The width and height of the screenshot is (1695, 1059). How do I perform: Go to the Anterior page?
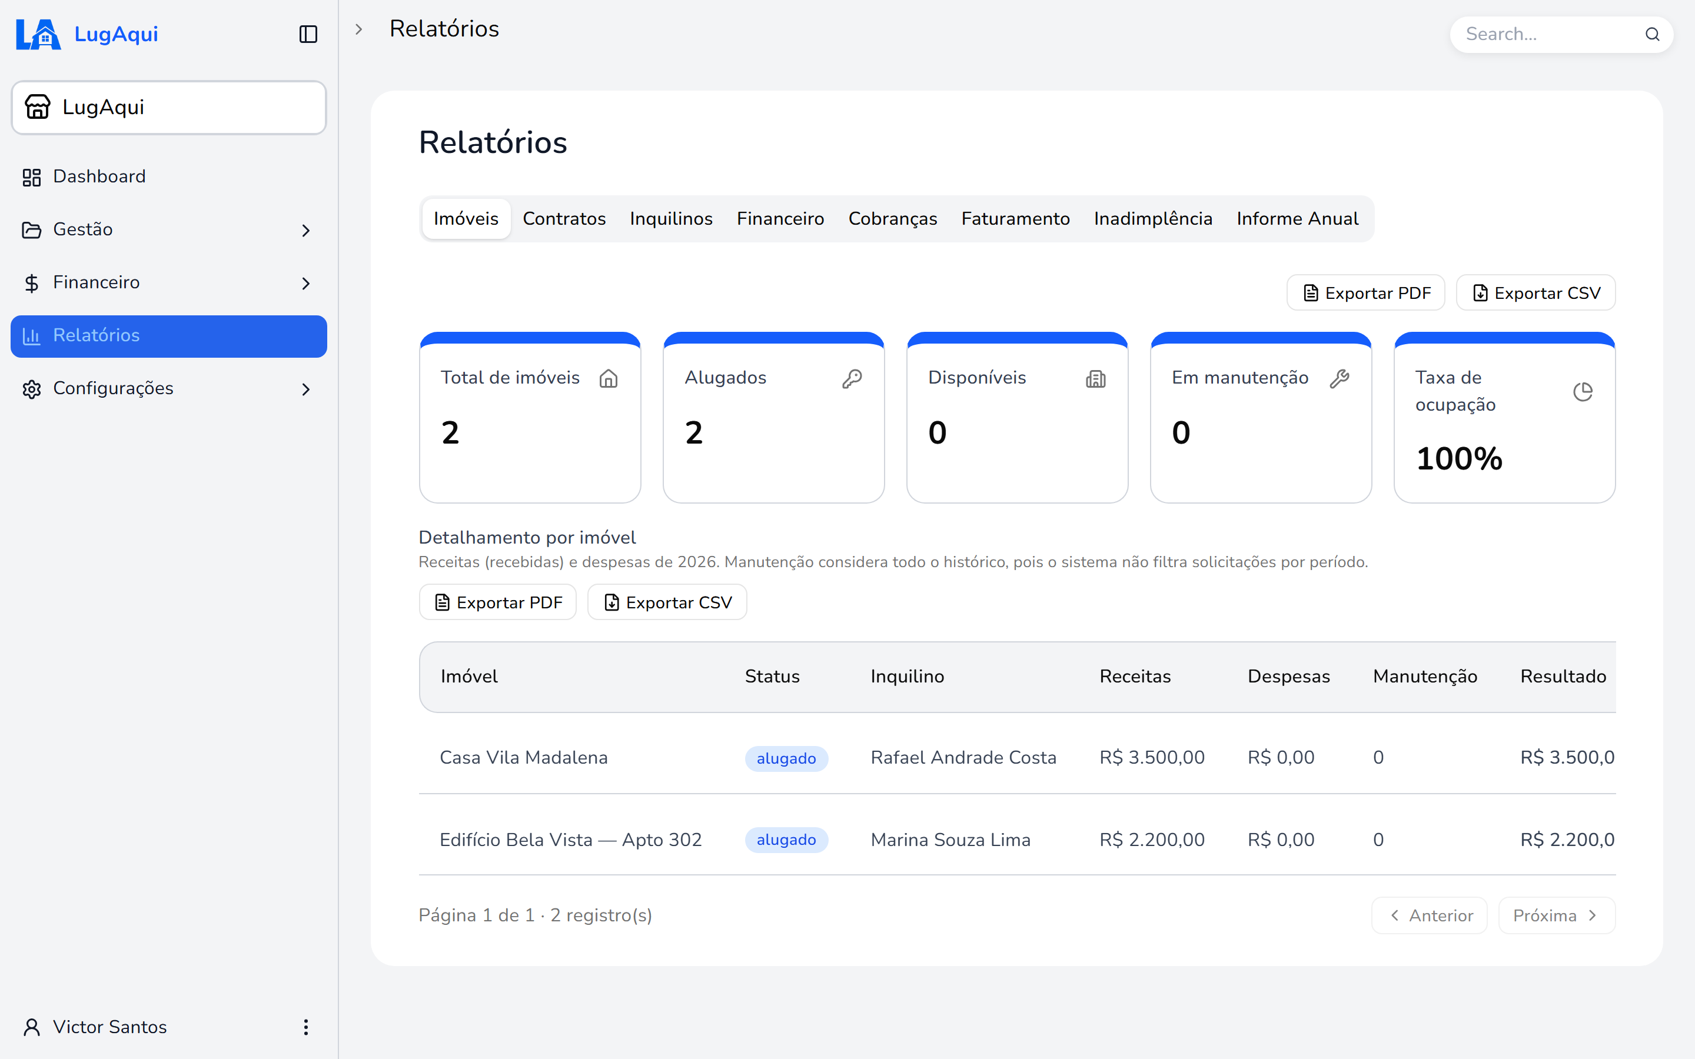(1430, 915)
